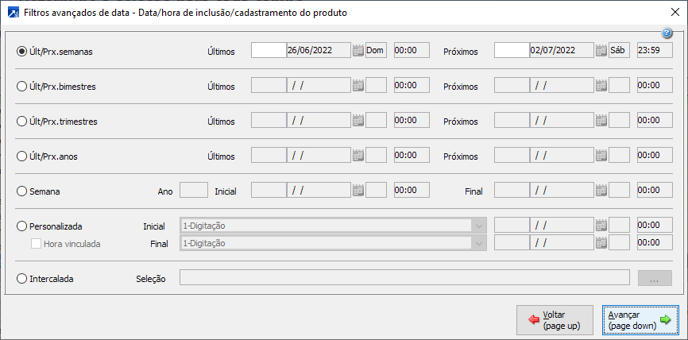This screenshot has width=688, height=340.
Task: Click calendar icon in Últ/Prx.bimestres Últimos row
Action: coord(358,85)
